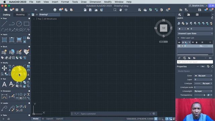Toggle polar tracking in status bar
215x121 pixels.
point(167,119)
